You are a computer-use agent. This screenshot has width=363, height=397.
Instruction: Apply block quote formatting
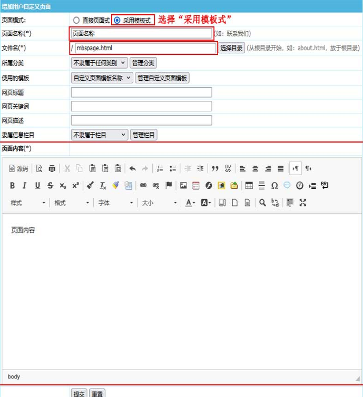(x=215, y=168)
